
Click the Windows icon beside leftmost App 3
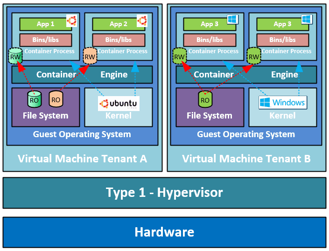point(232,19)
